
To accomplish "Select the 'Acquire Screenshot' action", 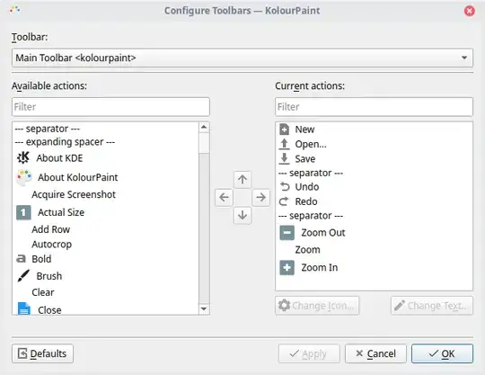I will 74,194.
